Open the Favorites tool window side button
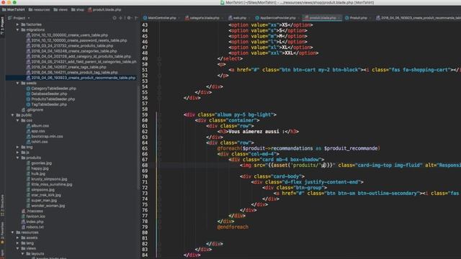The height and width of the screenshot is (259, 461). click(2, 234)
